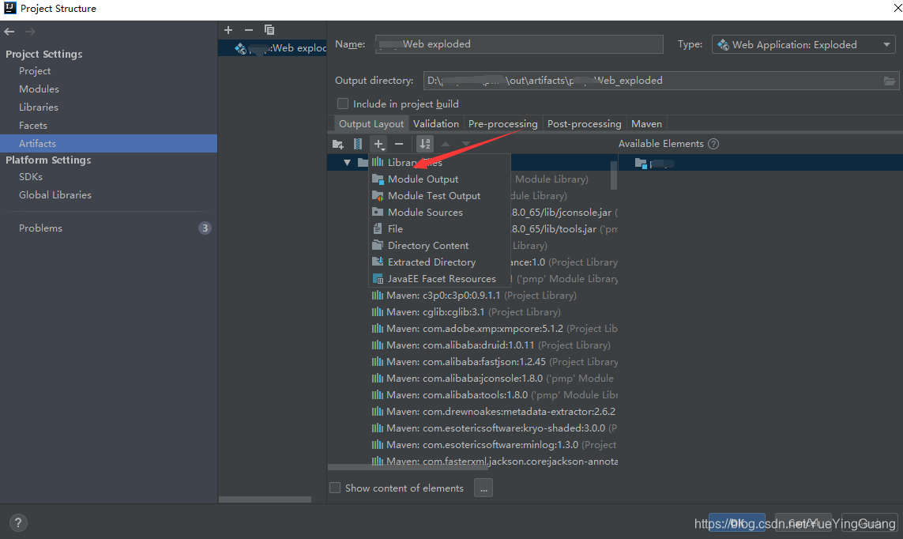Open the help question mark button
The height and width of the screenshot is (539, 903).
(18, 522)
